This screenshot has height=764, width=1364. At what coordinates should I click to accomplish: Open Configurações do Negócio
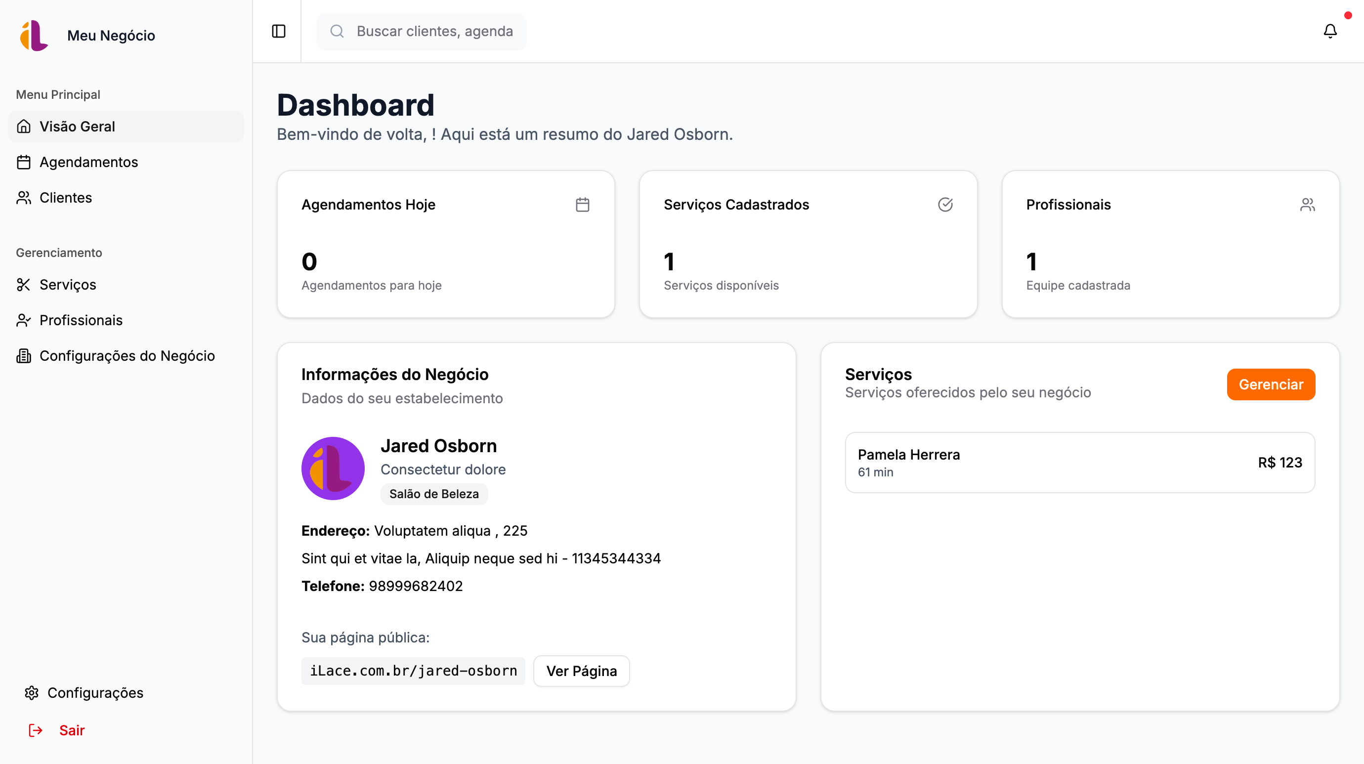(x=127, y=356)
